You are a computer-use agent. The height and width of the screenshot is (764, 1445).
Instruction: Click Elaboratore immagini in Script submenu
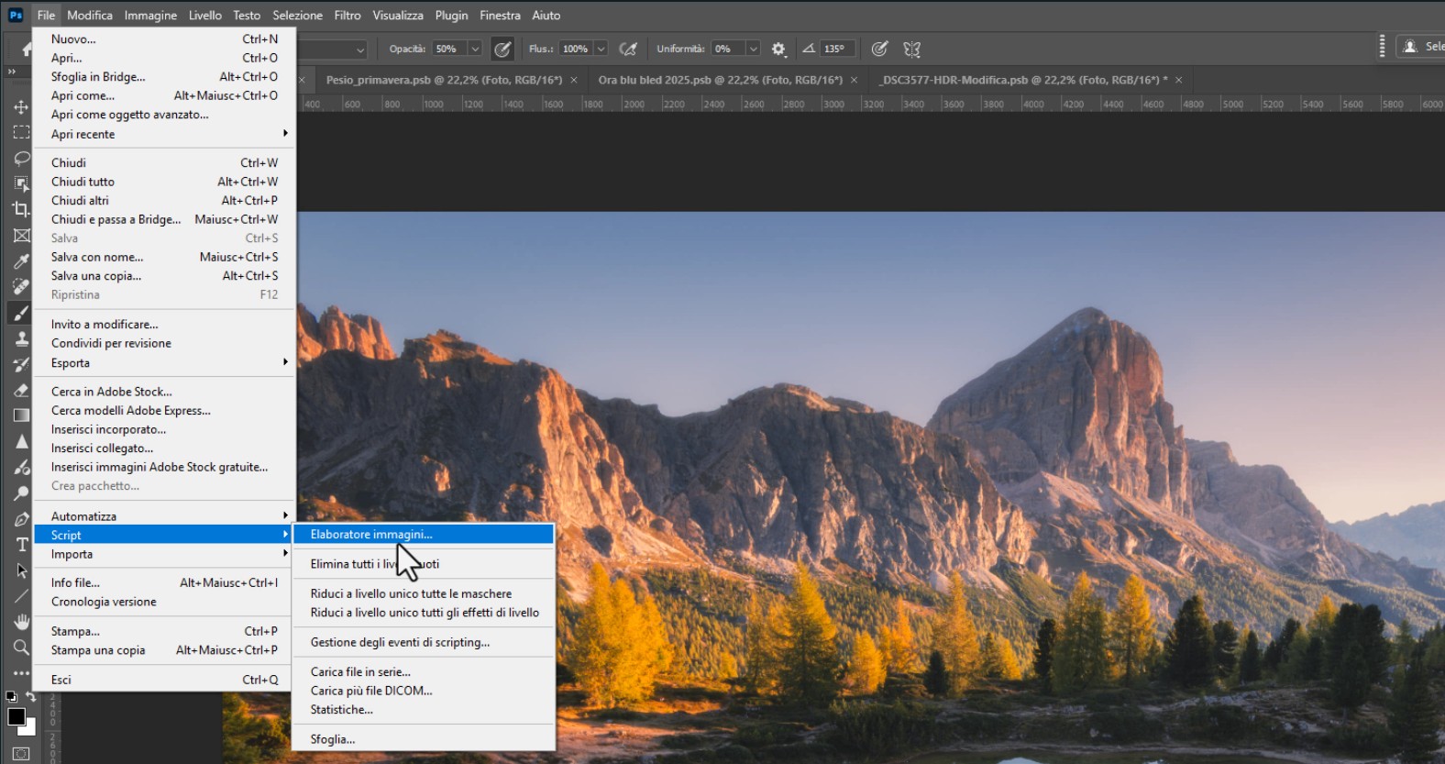coord(371,535)
